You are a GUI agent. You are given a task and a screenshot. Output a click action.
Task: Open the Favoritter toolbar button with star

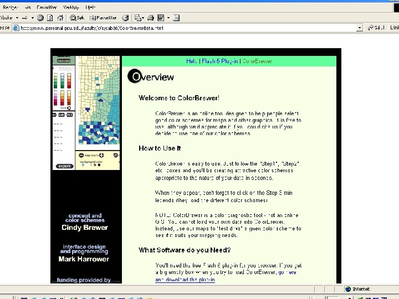(x=103, y=18)
